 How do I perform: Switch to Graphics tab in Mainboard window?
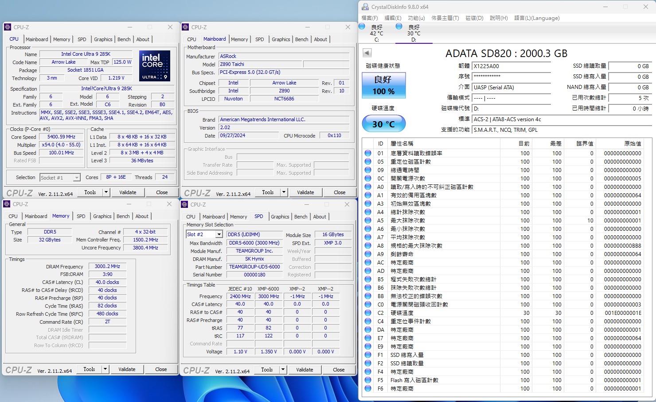coord(281,39)
